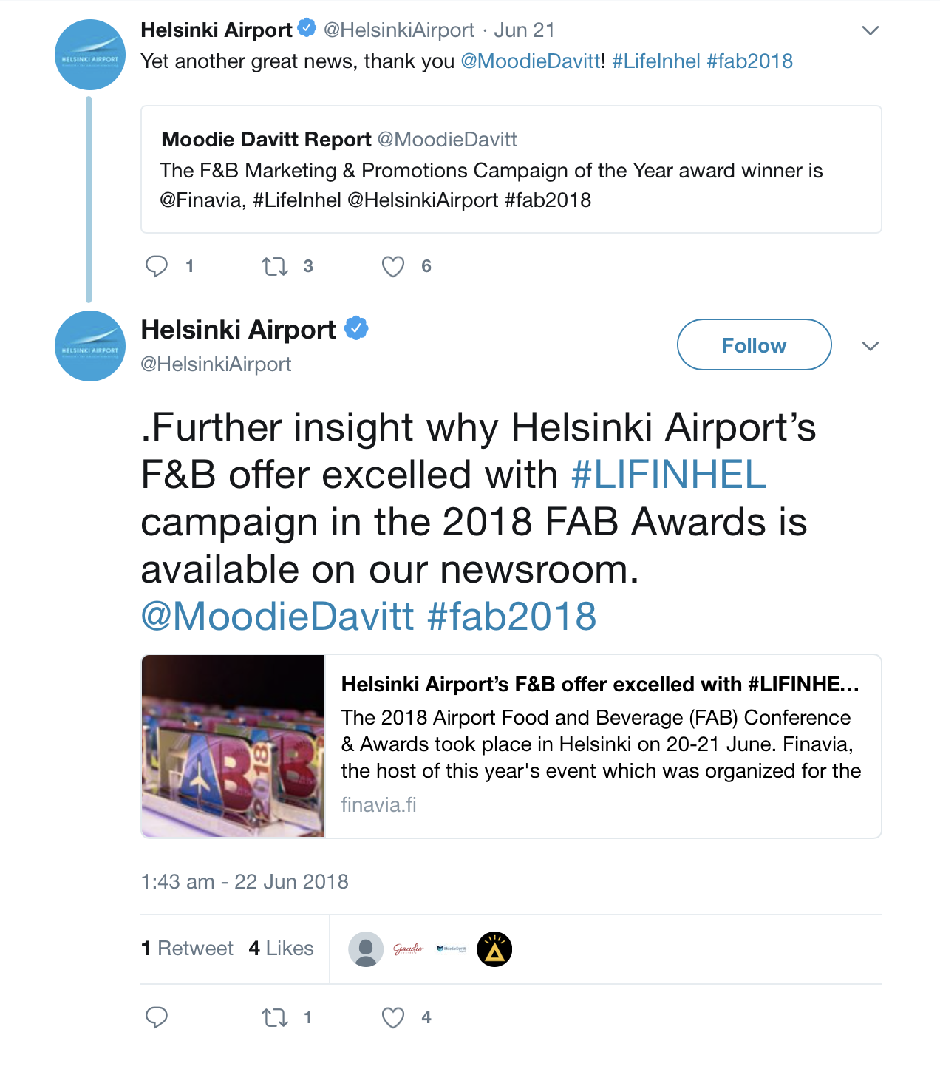Open the #LIFINHEL hashtag in the main tweet
This screenshot has height=1072, width=940.
669,475
